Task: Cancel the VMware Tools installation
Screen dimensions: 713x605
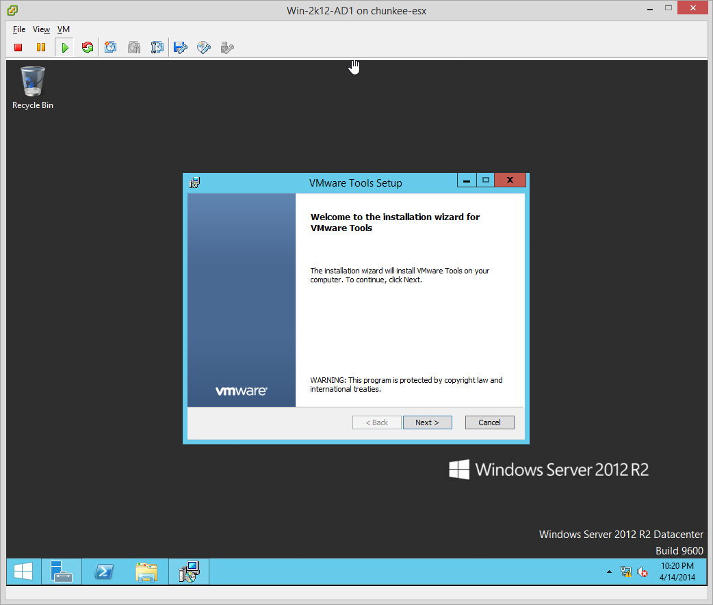Action: (x=489, y=422)
